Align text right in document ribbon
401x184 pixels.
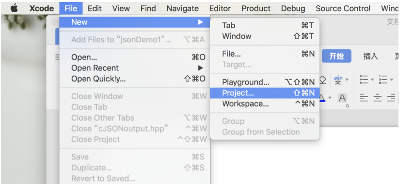[391, 98]
